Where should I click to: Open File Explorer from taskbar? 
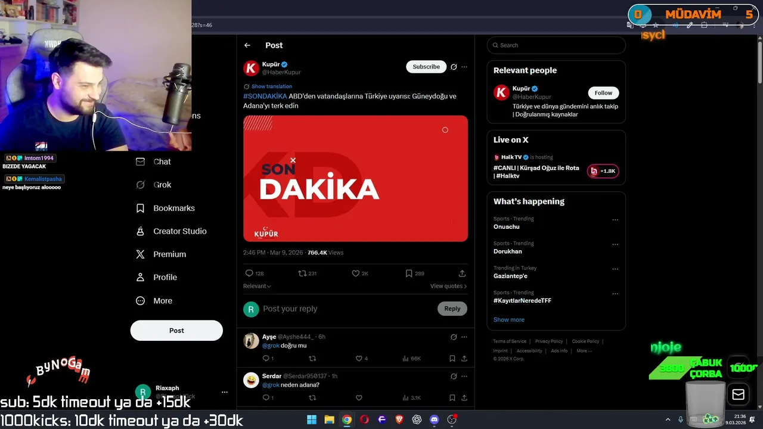click(329, 419)
